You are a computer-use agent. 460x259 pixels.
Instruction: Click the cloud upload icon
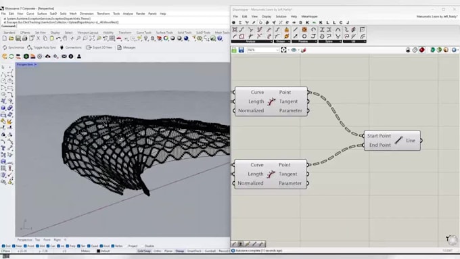pyautogui.click(x=48, y=56)
